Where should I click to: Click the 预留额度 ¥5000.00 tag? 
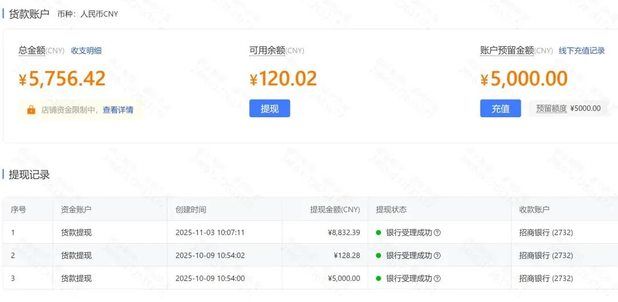tap(568, 108)
